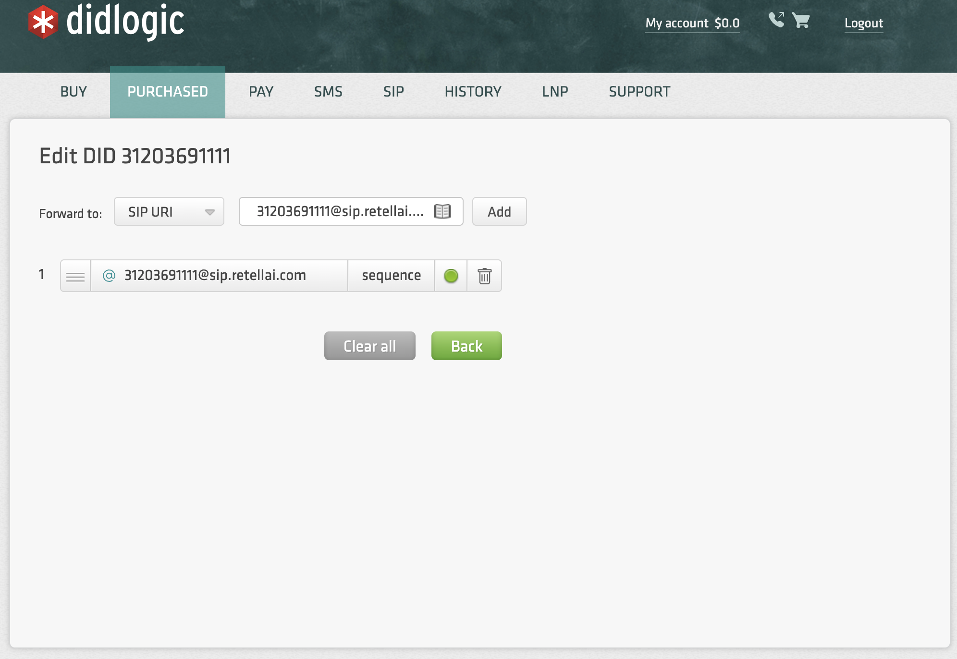Screen dimensions: 957x659
Task: Grab the drag handle of rule 1
Action: click(75, 276)
